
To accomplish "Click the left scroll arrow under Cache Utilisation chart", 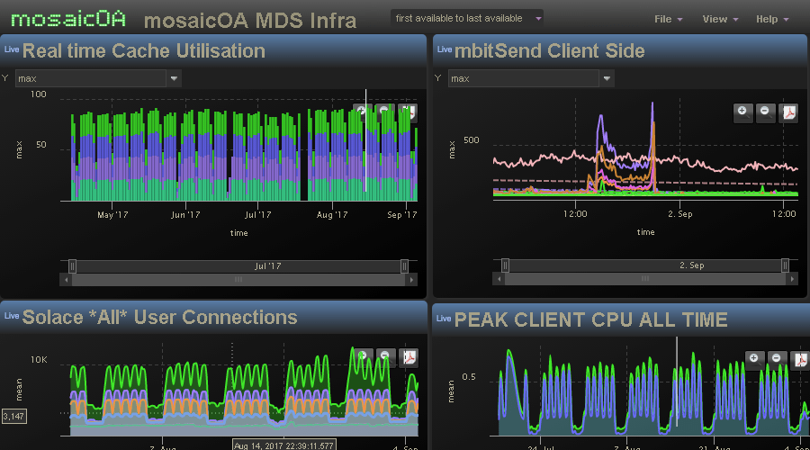I will click(66, 280).
